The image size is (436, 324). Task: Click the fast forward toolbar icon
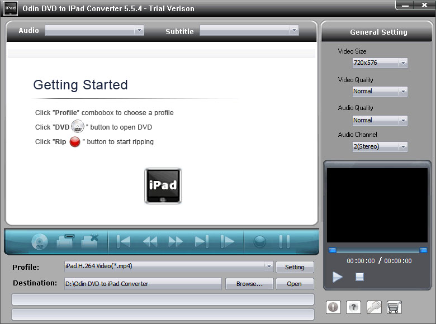coord(176,241)
